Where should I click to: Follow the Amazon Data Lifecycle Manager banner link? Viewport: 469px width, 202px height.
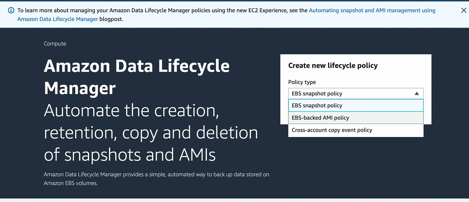[58, 19]
